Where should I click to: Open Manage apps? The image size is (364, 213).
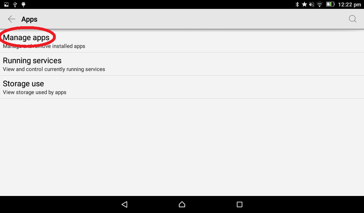point(182,41)
